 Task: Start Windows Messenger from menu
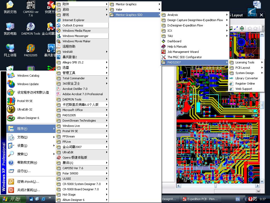tap(82, 36)
